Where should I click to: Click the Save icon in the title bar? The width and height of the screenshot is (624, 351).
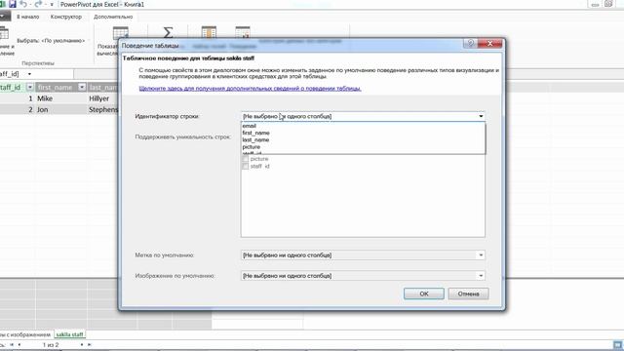coord(13,4)
